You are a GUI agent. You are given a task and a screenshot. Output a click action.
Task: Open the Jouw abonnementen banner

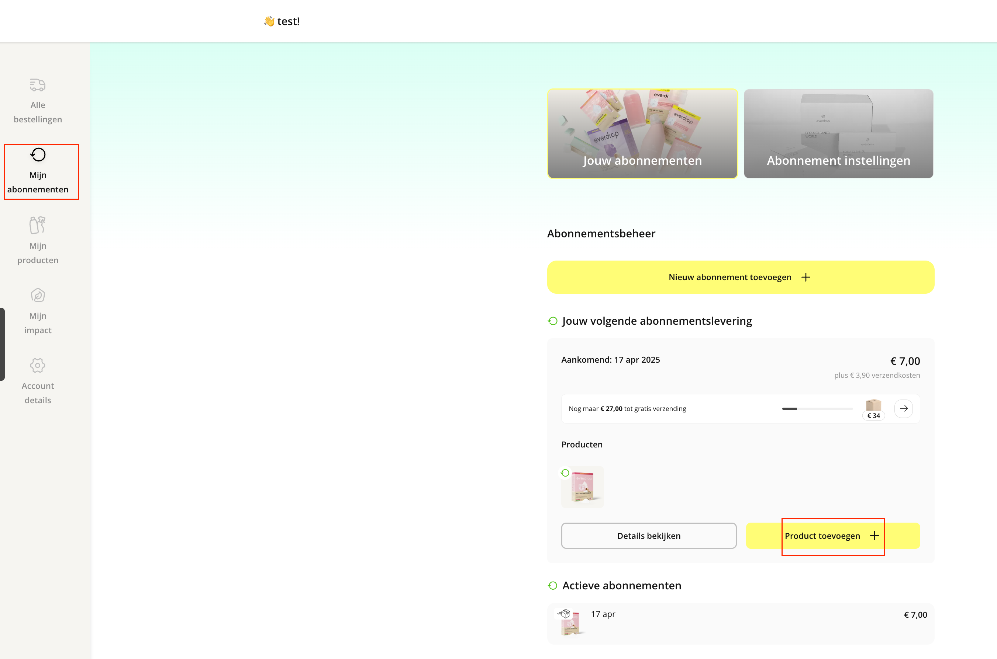(x=642, y=135)
